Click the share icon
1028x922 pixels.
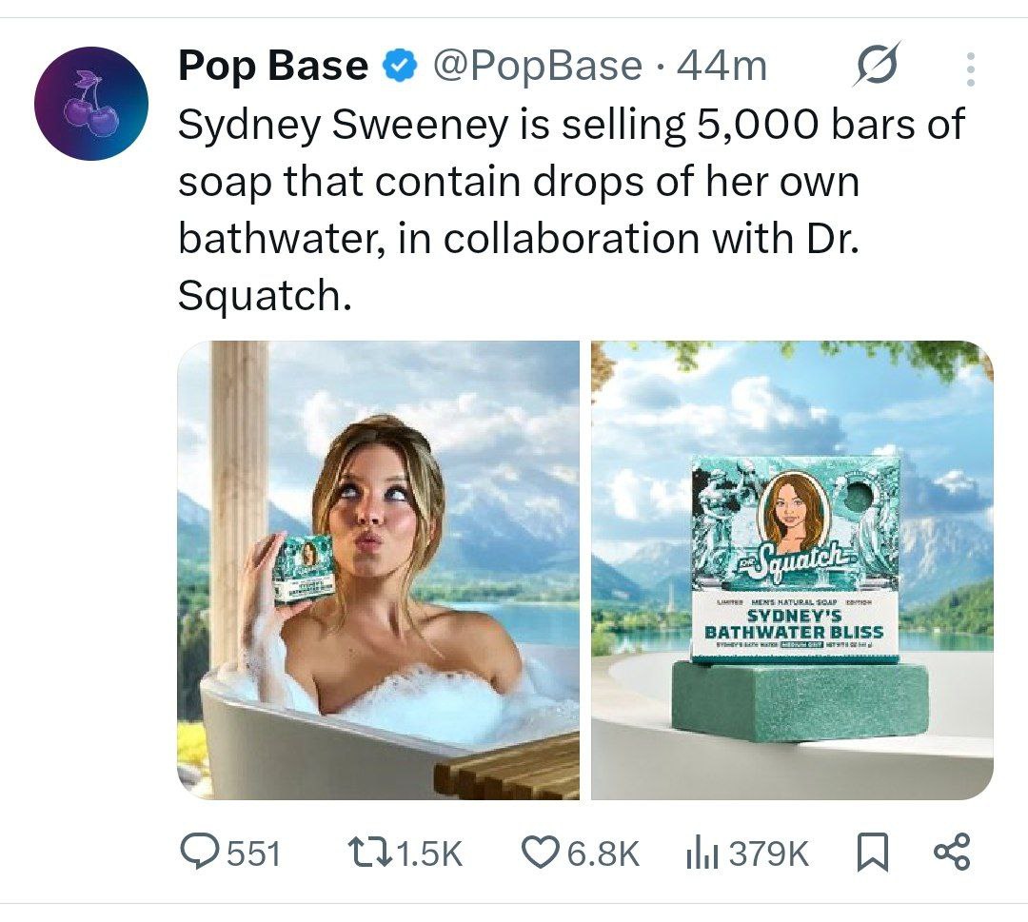(951, 852)
